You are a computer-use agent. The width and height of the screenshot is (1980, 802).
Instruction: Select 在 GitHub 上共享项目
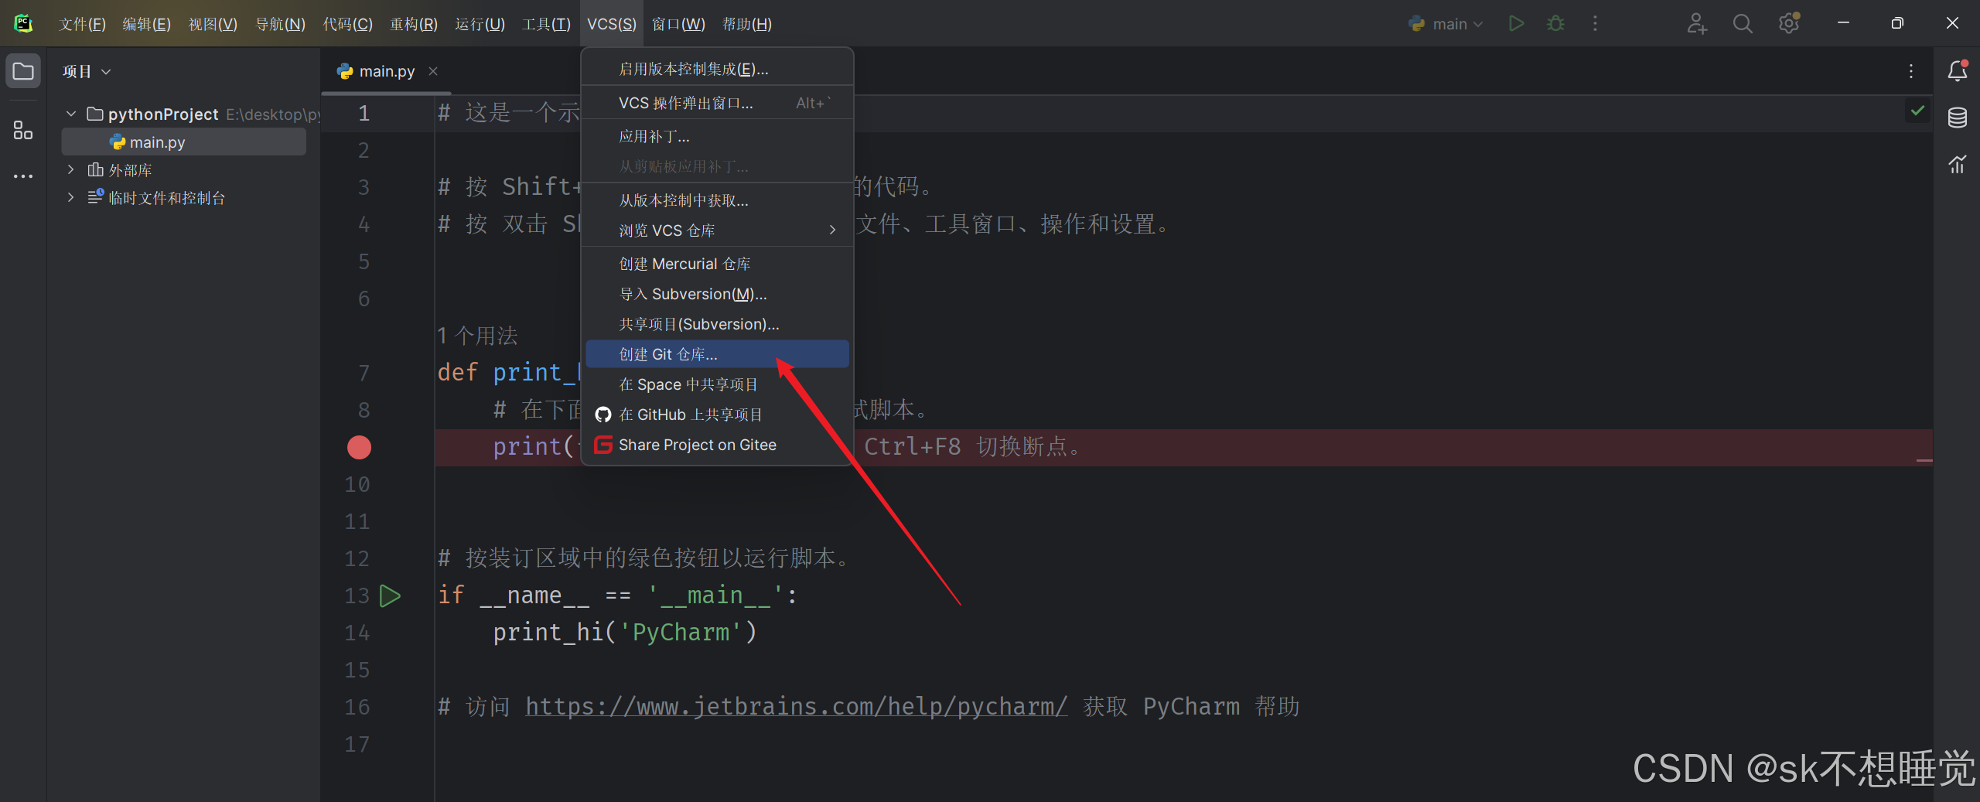718,415
